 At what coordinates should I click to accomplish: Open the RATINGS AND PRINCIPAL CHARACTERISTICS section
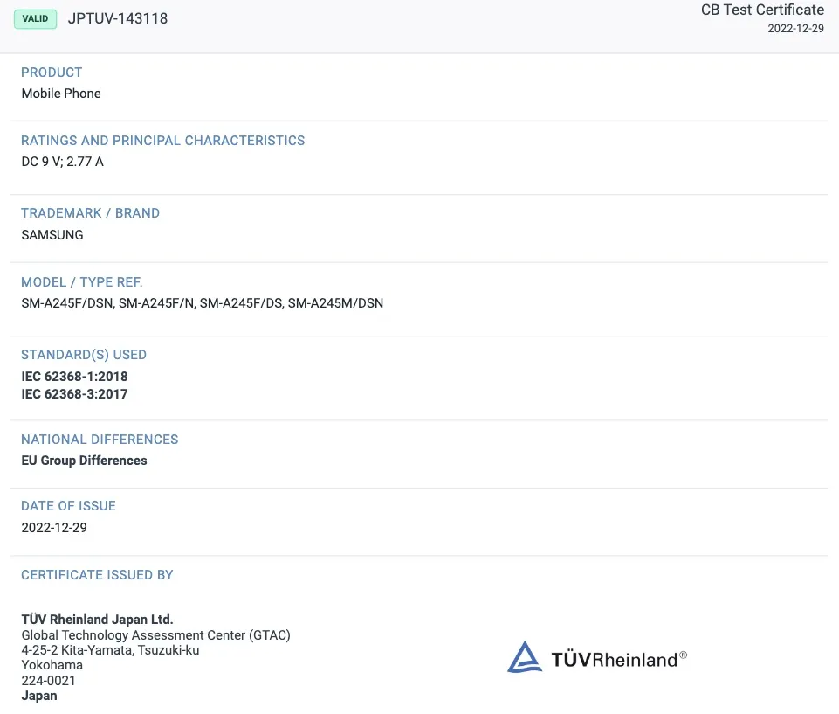[x=163, y=140]
